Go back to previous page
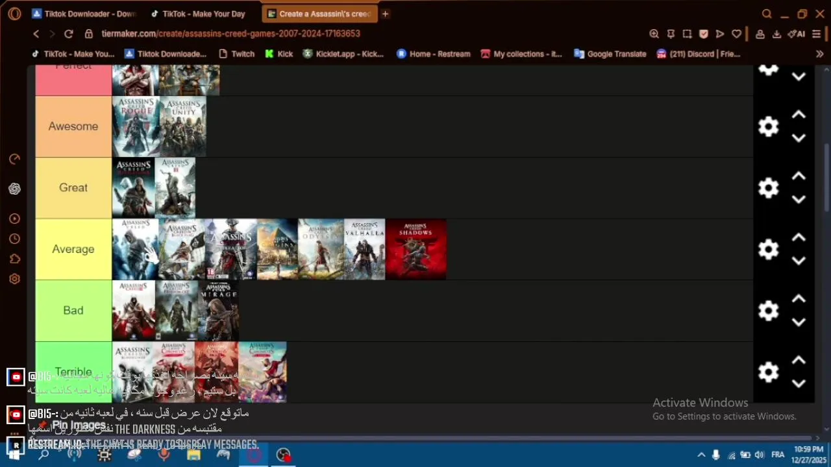 tap(36, 34)
